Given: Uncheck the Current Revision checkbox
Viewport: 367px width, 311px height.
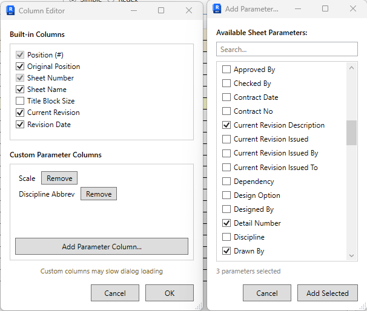Looking at the screenshot, I should tap(21, 113).
